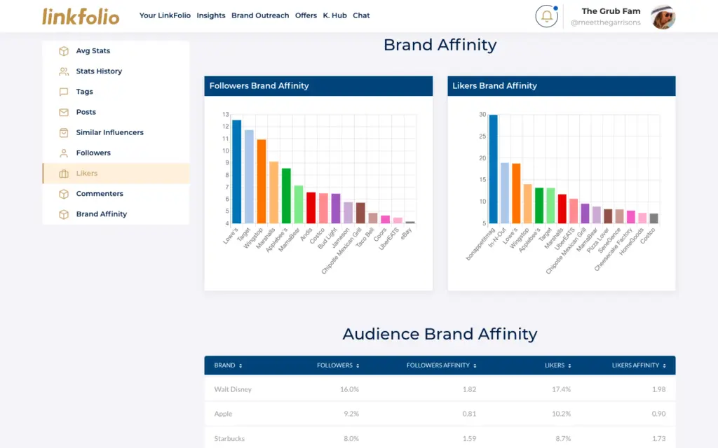
Task: Click the Similar Influencers card icon
Action: pos(64,132)
